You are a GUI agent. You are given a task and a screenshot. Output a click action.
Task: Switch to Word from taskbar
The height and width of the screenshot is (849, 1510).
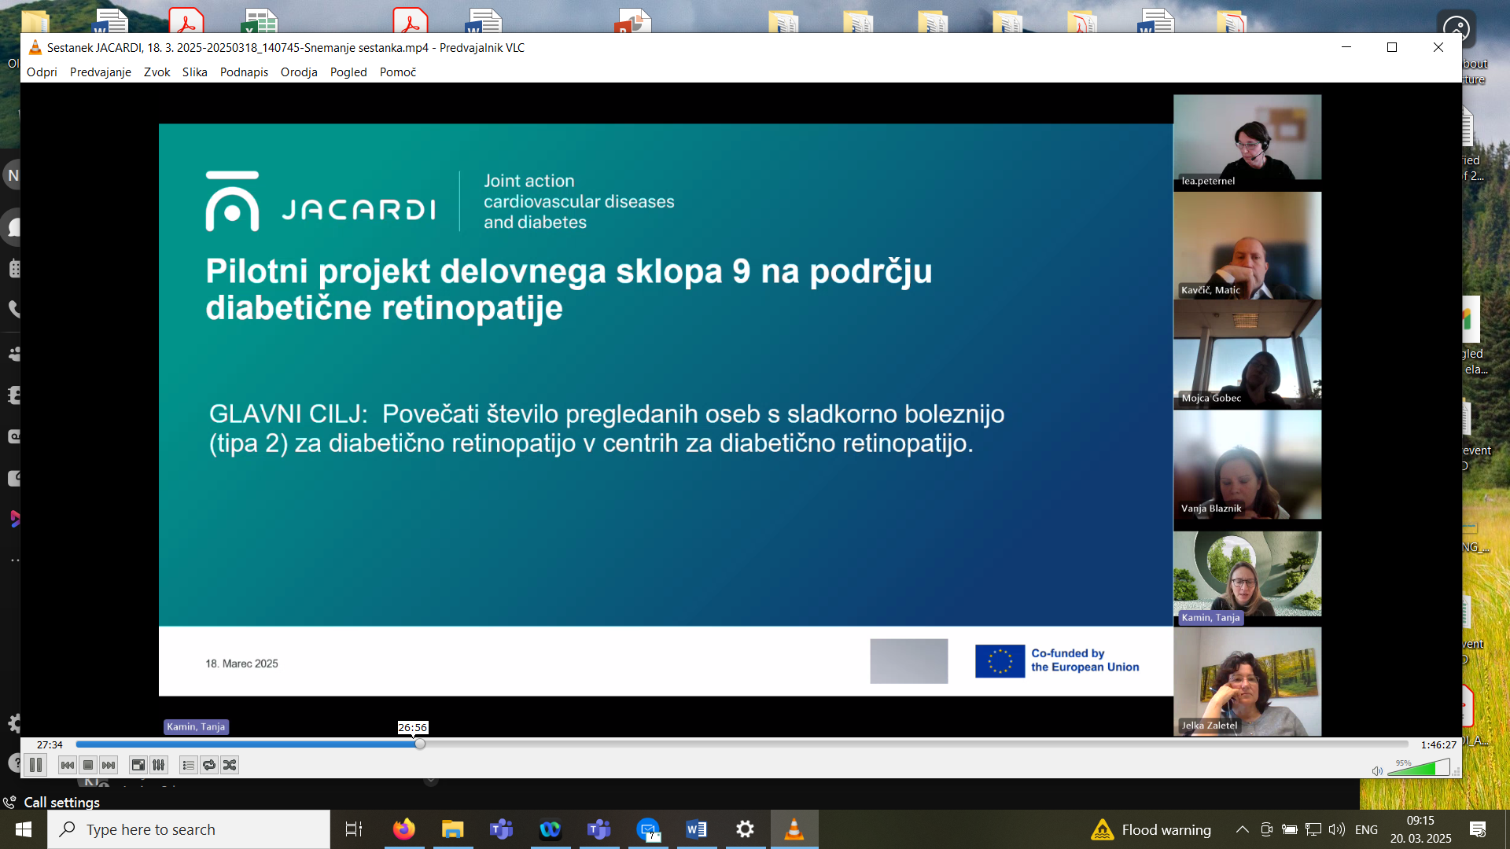tap(697, 829)
